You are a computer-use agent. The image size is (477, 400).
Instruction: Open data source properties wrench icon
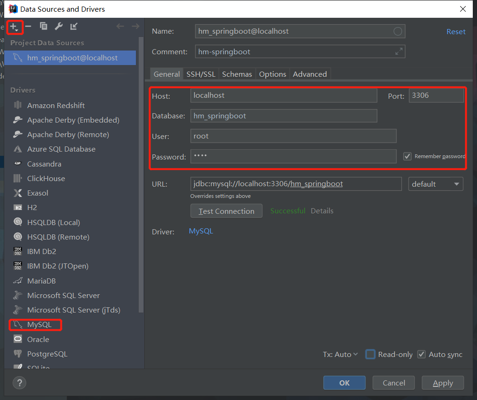59,26
